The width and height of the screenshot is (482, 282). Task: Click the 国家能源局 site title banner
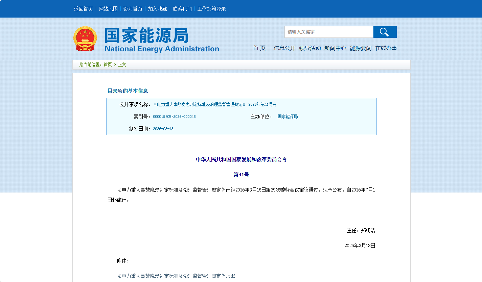[162, 40]
